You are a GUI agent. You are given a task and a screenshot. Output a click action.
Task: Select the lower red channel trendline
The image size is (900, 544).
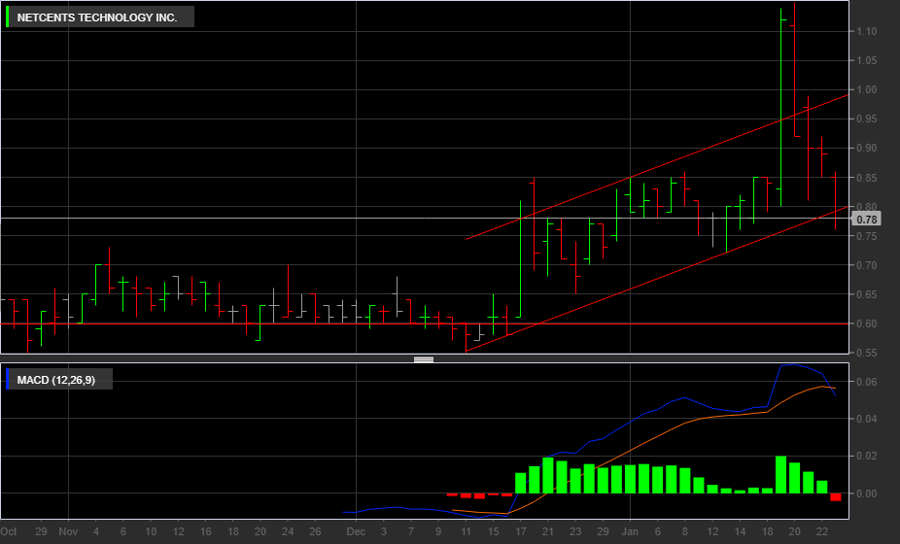tap(657, 279)
